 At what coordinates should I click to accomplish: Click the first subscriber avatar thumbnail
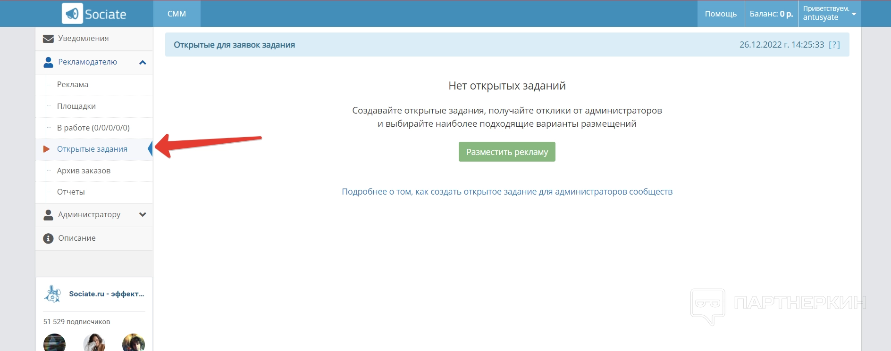click(x=55, y=343)
